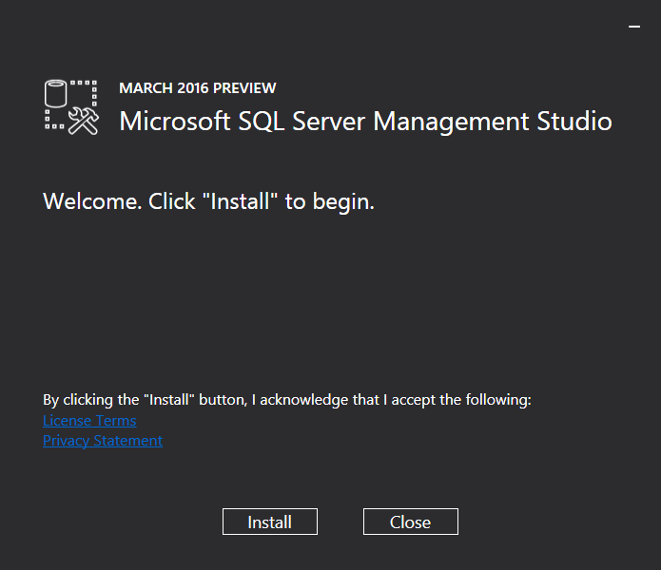Minimize the installer window
The width and height of the screenshot is (661, 570).
click(x=634, y=27)
